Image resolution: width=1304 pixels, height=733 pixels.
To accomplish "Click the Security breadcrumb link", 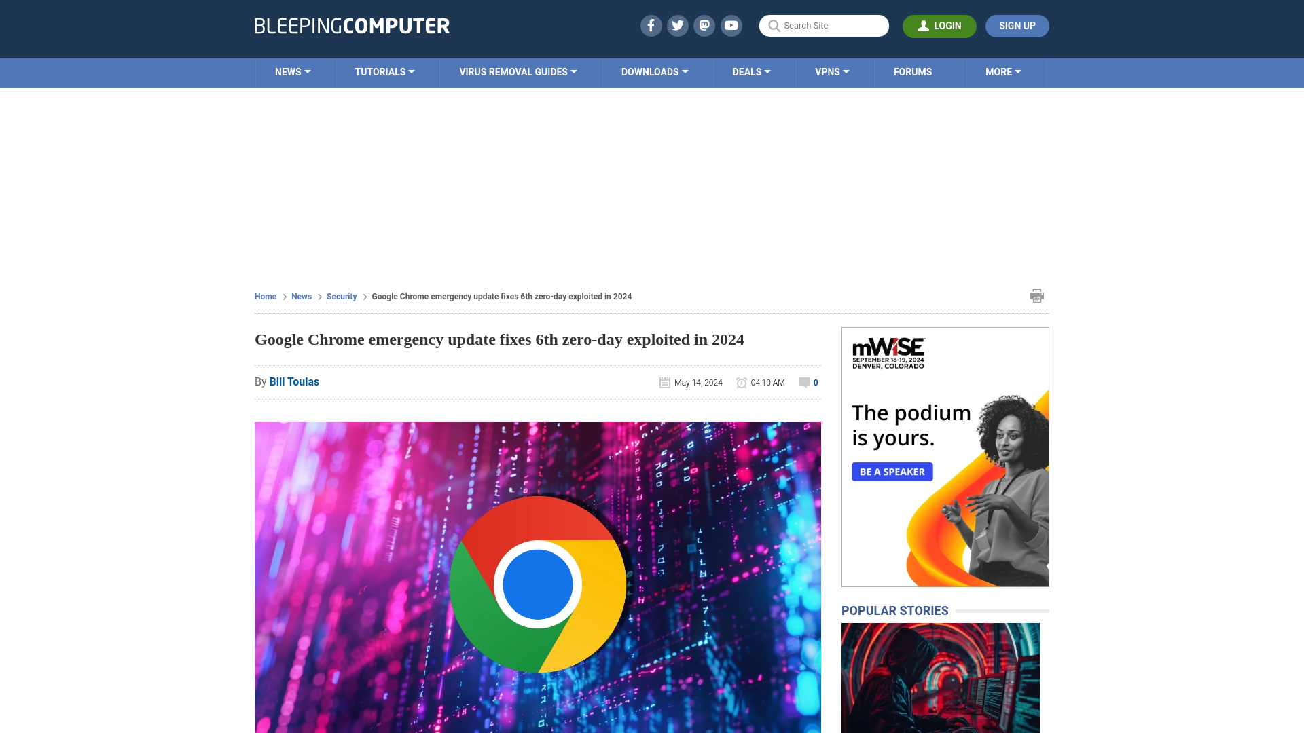I will click(x=341, y=296).
